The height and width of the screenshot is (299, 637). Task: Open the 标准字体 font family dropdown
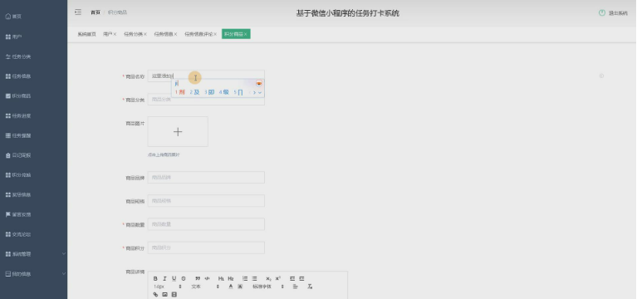[x=268, y=287]
